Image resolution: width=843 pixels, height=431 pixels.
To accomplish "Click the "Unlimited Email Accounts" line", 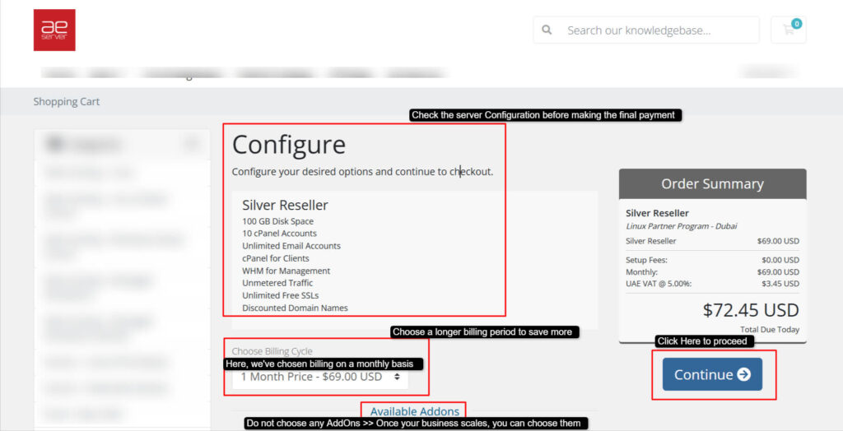I will pos(291,246).
